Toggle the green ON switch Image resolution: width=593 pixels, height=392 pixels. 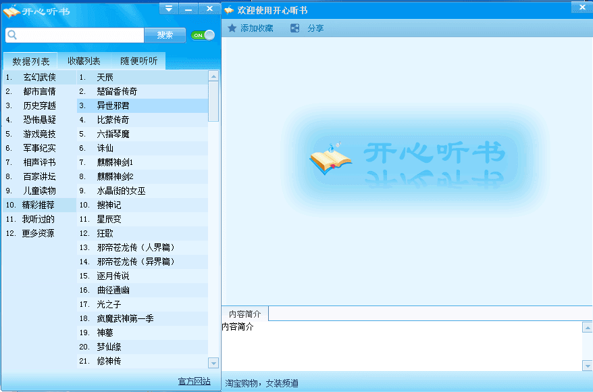click(203, 35)
